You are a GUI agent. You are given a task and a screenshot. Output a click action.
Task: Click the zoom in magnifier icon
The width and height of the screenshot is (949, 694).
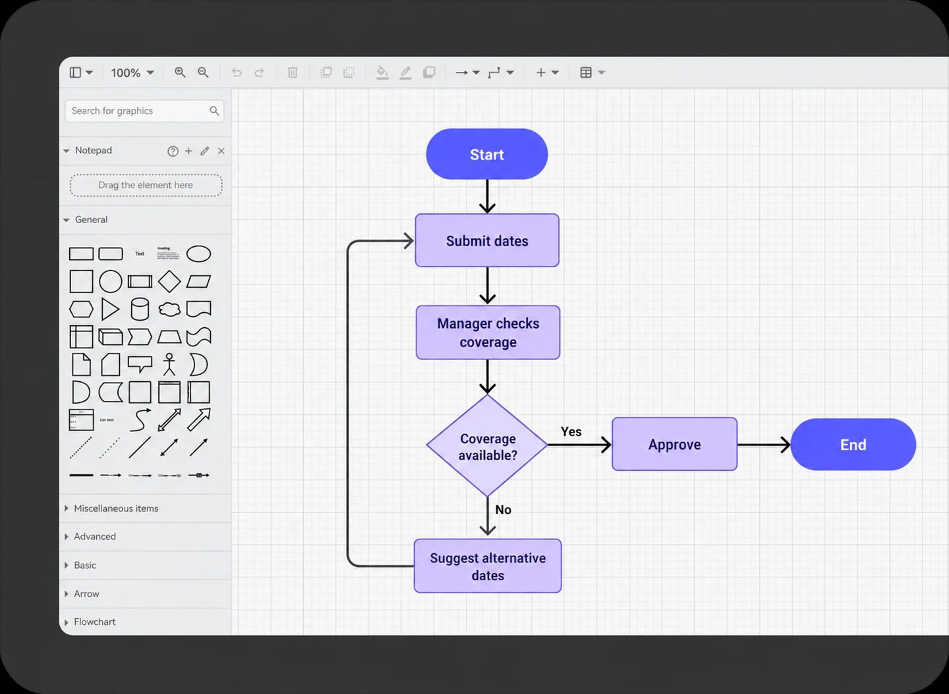tap(180, 72)
